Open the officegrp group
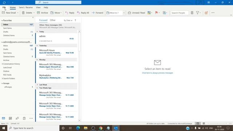 8,87
